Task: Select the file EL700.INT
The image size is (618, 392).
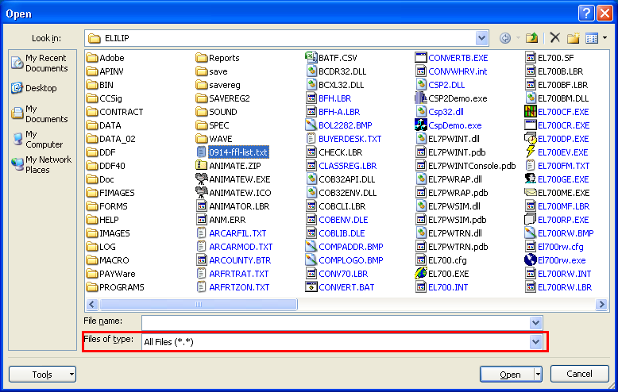Action: pyautogui.click(x=442, y=287)
